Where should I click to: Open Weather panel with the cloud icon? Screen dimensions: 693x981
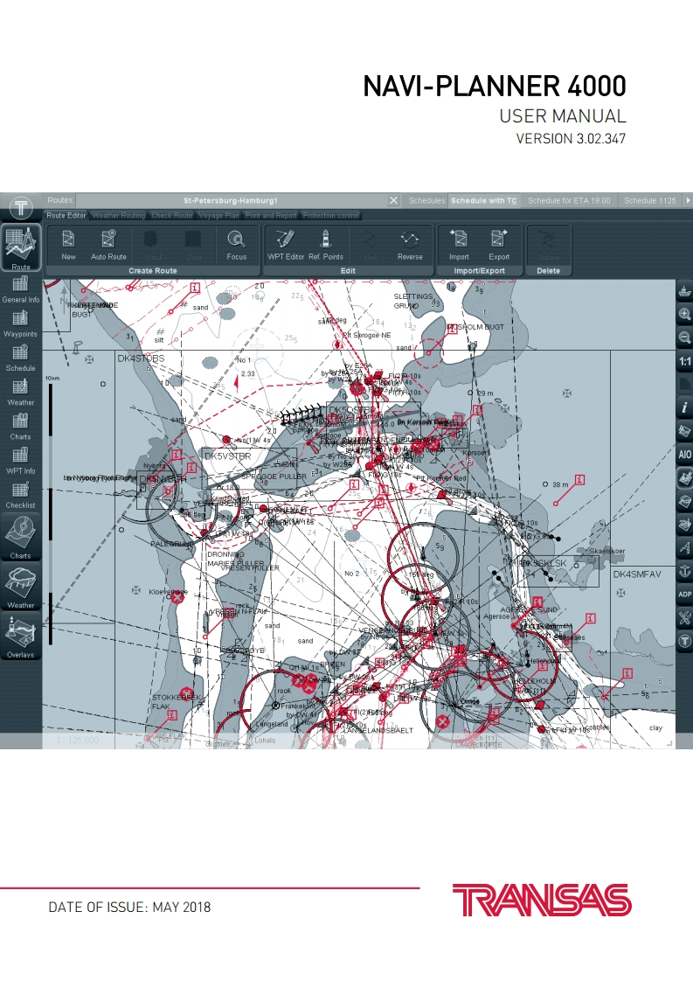pos(21,586)
